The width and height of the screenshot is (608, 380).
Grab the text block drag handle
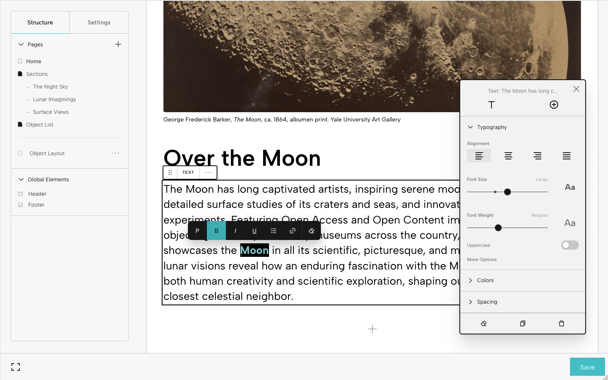170,172
